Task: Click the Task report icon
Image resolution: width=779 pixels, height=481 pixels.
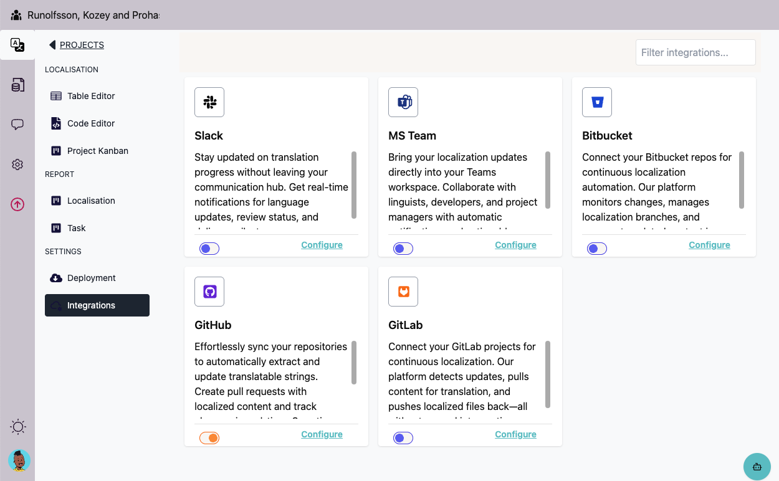Action: point(56,228)
